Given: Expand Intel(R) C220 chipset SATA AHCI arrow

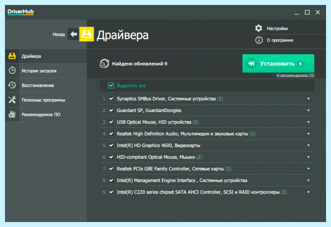Looking at the screenshot, I should [x=308, y=192].
